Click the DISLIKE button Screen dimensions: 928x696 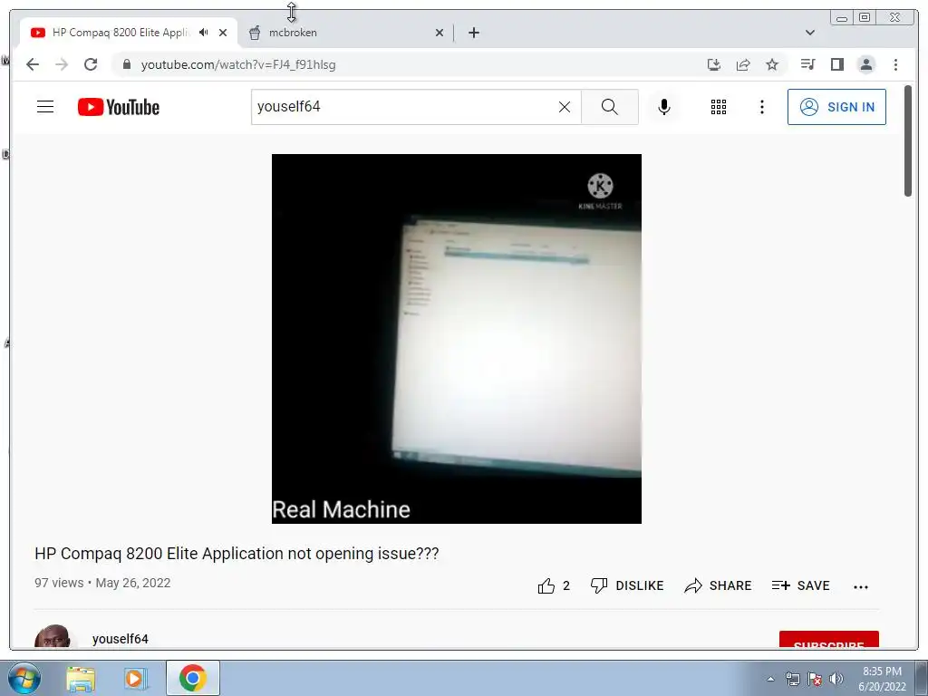click(x=627, y=586)
